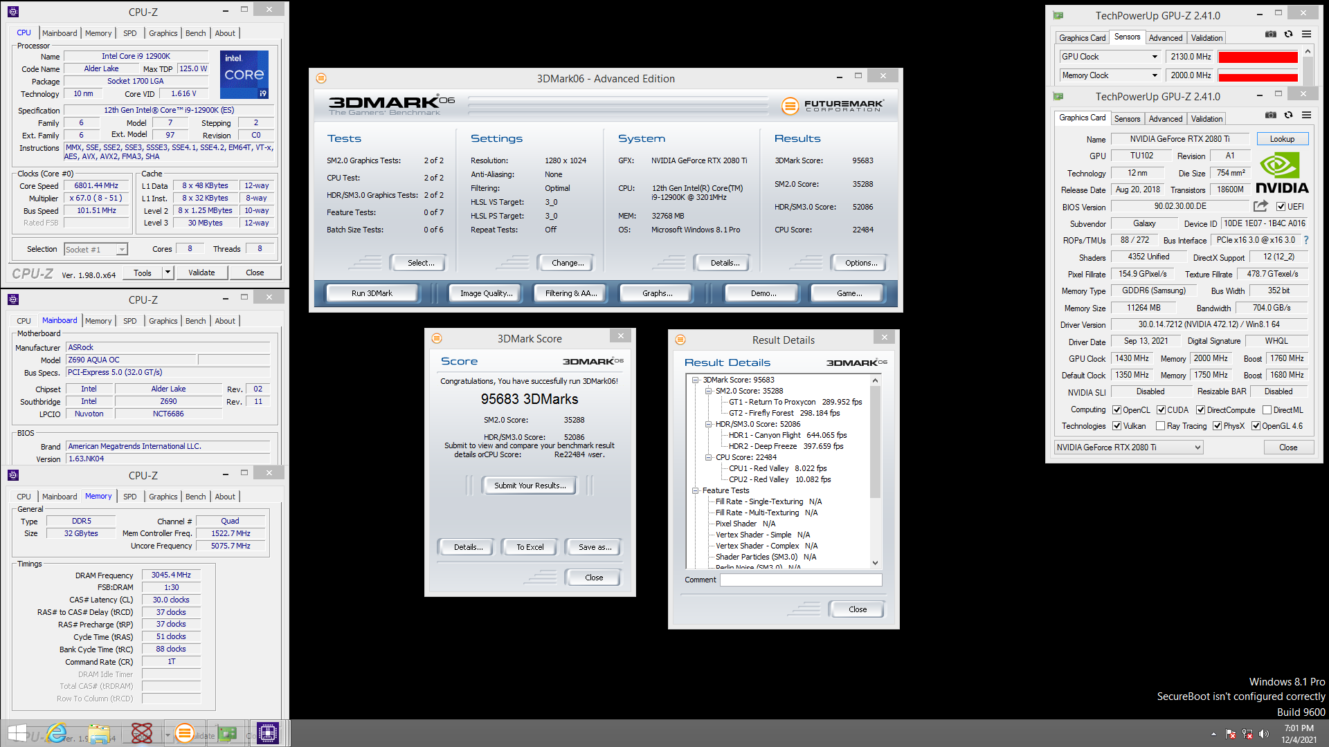Click the GPU-Z screenshot camera icon in Graphics Card window
This screenshot has height=747, width=1329.
pos(1271,115)
